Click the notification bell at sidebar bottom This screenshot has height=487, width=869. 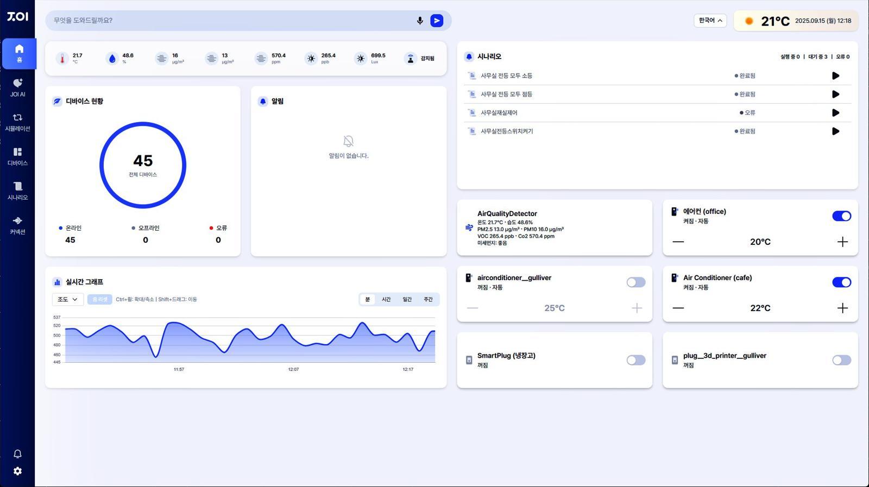(17, 454)
